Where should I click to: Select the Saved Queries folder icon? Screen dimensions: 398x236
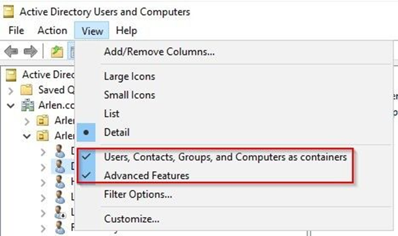(27, 90)
